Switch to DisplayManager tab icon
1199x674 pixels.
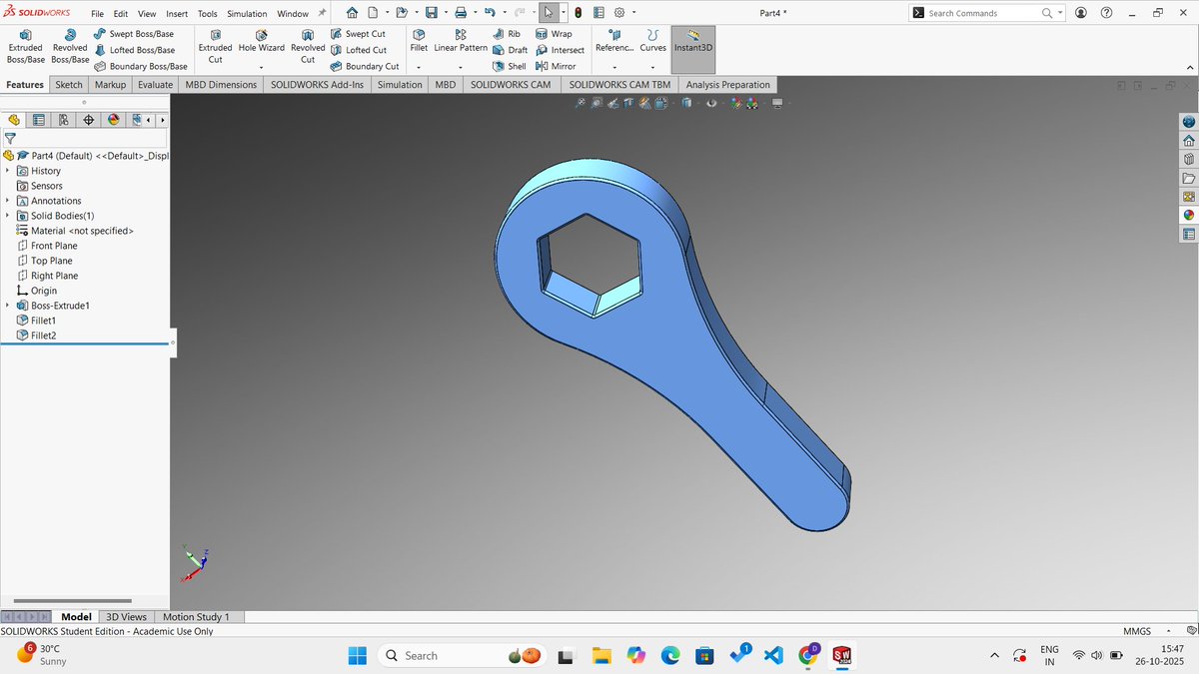click(113, 120)
